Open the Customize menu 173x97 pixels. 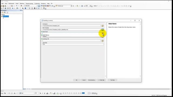37,4
